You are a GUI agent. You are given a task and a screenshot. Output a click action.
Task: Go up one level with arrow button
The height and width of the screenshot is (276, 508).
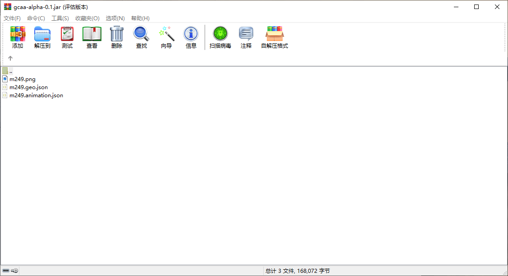click(x=10, y=58)
